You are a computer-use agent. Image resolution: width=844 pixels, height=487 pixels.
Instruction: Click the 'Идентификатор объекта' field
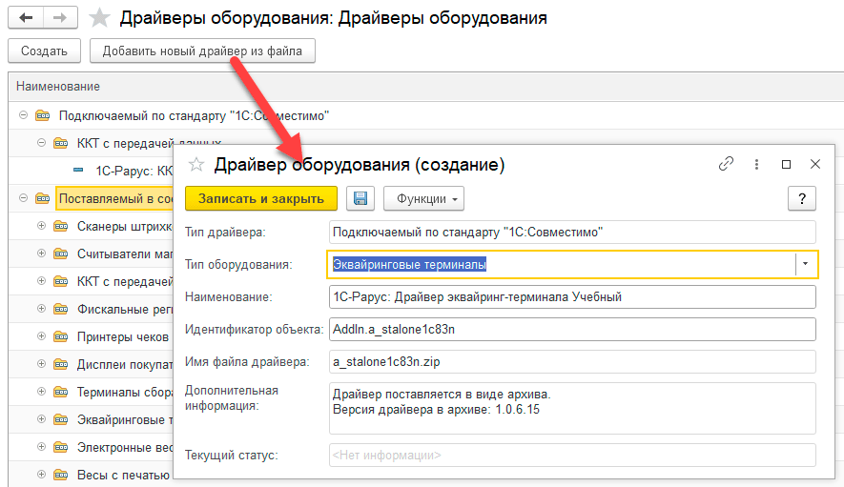[x=572, y=330]
